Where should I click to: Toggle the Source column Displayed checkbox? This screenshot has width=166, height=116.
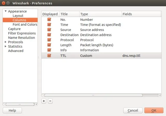click(49, 30)
